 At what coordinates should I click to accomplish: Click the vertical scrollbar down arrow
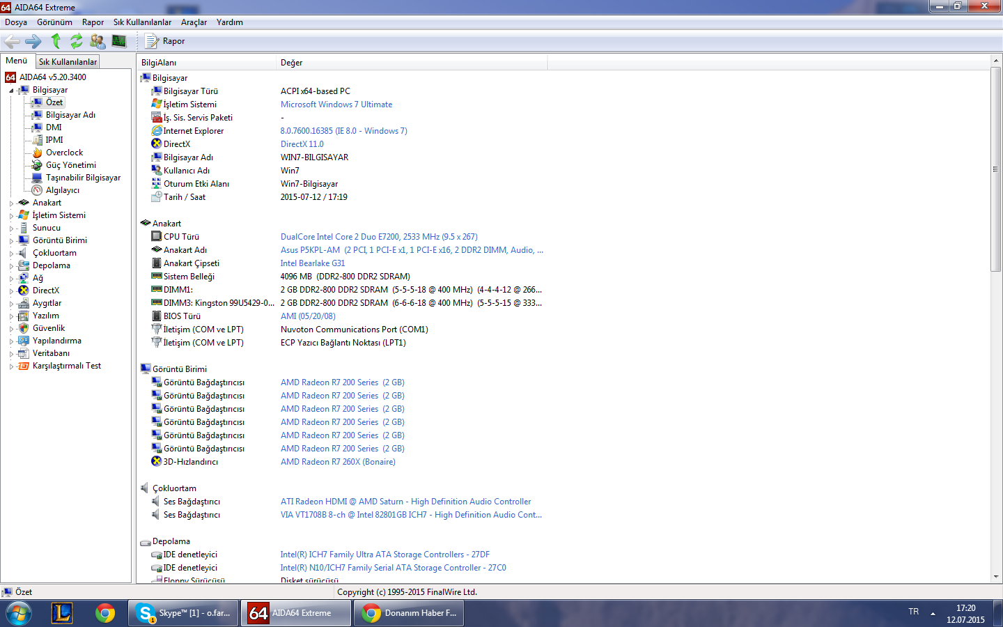996,577
